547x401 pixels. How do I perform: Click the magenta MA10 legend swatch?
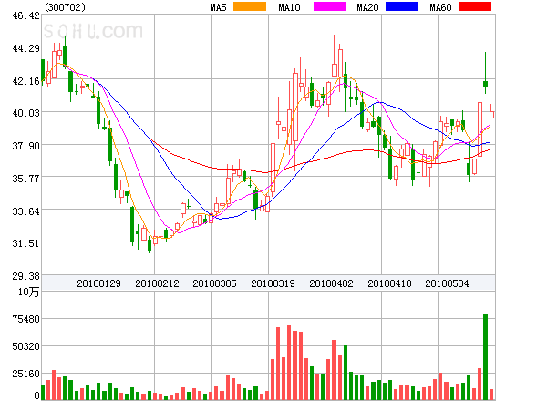coord(330,6)
